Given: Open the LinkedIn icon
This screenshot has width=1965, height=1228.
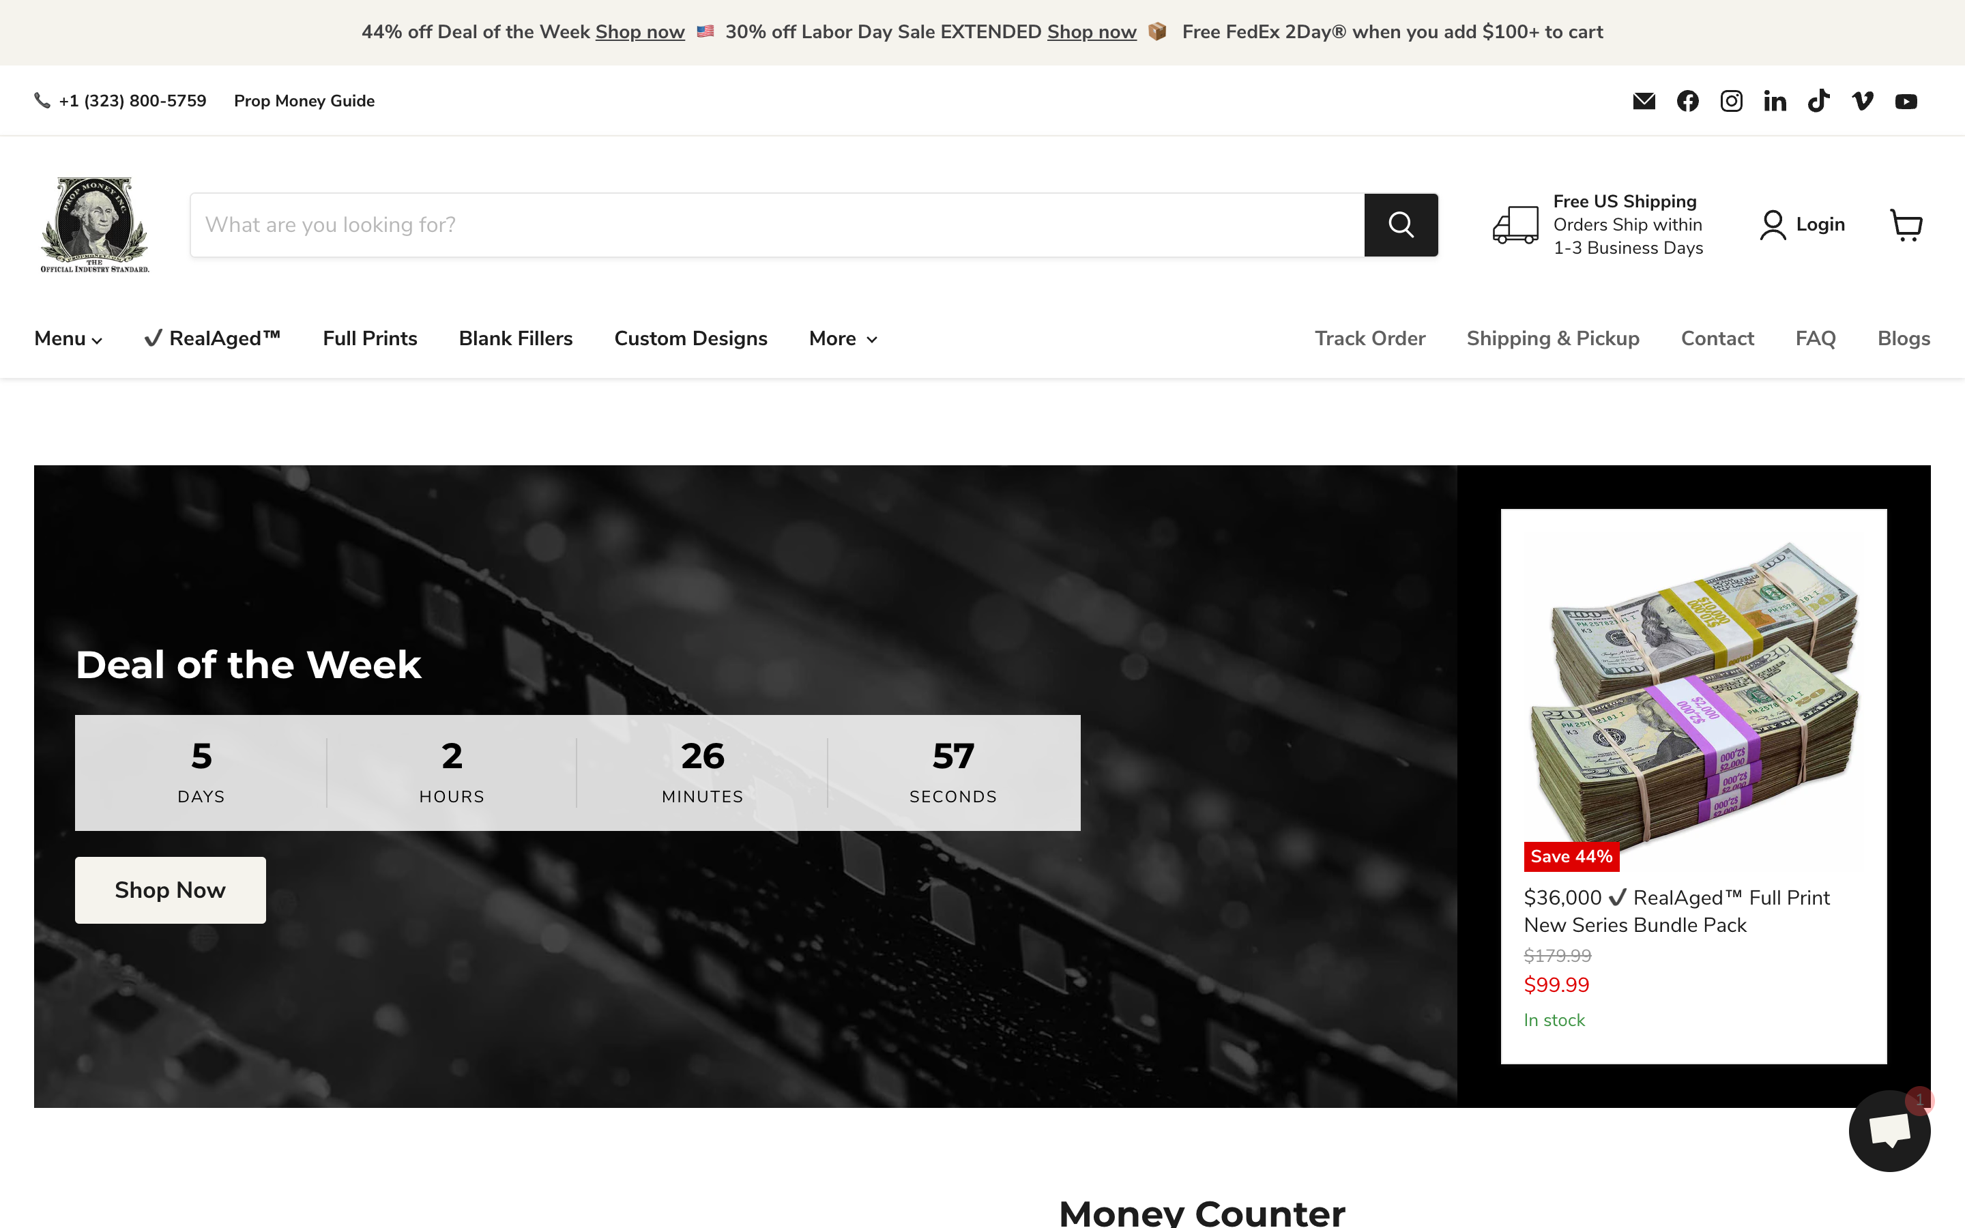Looking at the screenshot, I should click(x=1775, y=101).
